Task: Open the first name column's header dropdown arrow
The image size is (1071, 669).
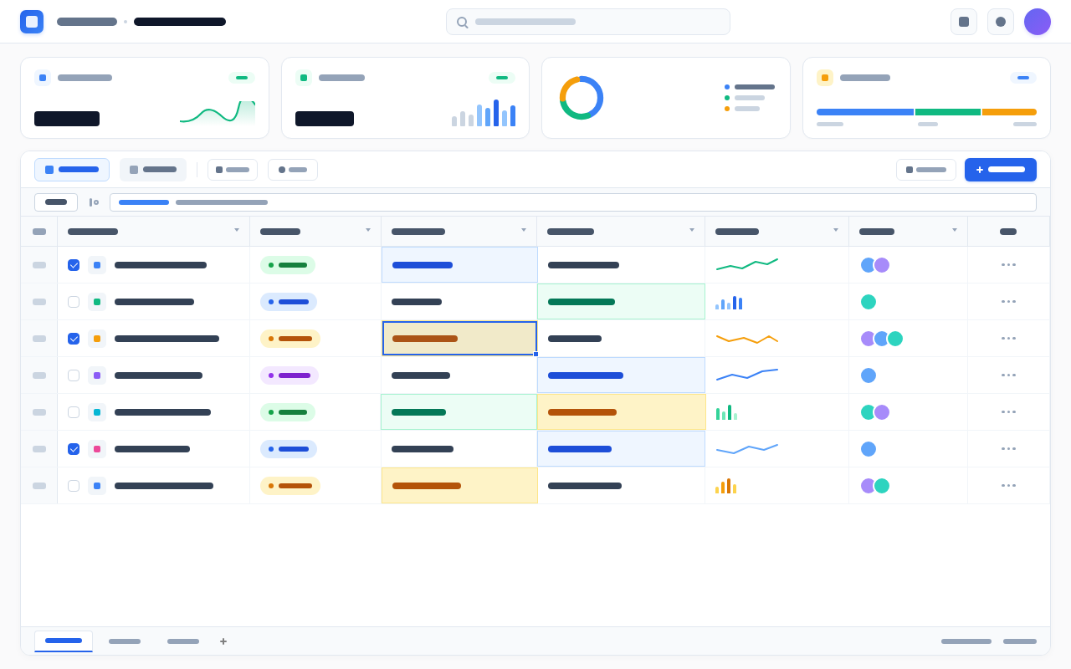Action: [237, 230]
